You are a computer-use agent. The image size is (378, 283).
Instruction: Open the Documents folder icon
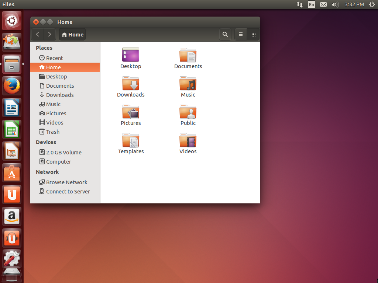click(188, 55)
